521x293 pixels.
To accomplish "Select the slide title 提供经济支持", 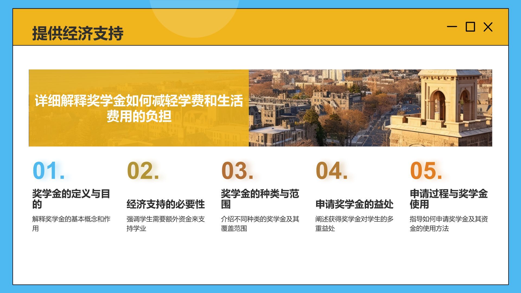I will tap(78, 34).
